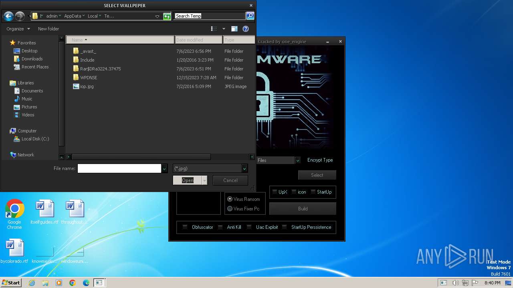513x288 pixels.
Task: Click the search magnifier icon
Action: [250, 16]
